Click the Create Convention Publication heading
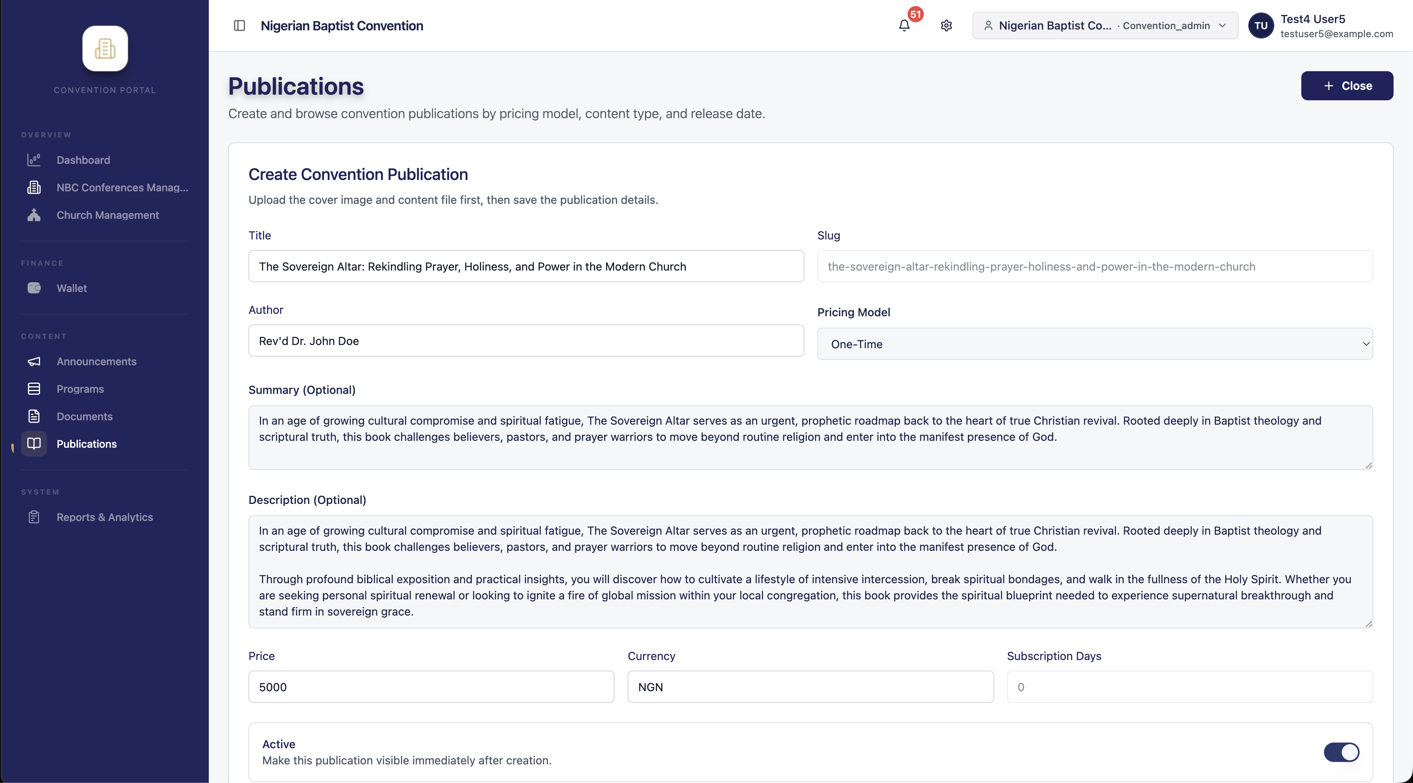This screenshot has height=783, width=1413. 358,174
